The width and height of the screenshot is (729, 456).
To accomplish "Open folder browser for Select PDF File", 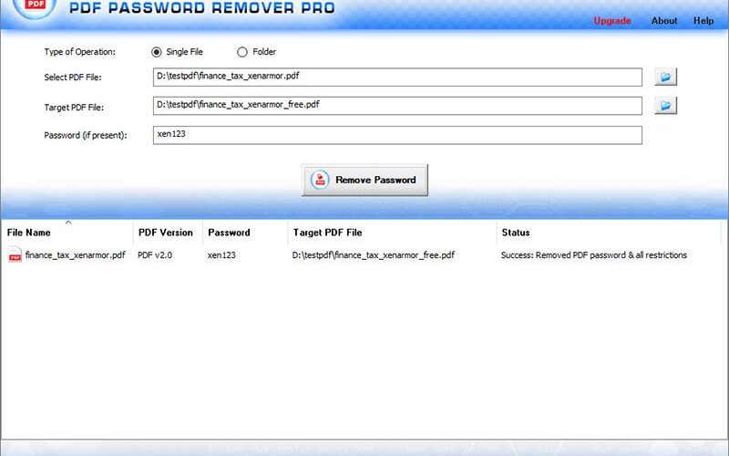I will pos(665,77).
